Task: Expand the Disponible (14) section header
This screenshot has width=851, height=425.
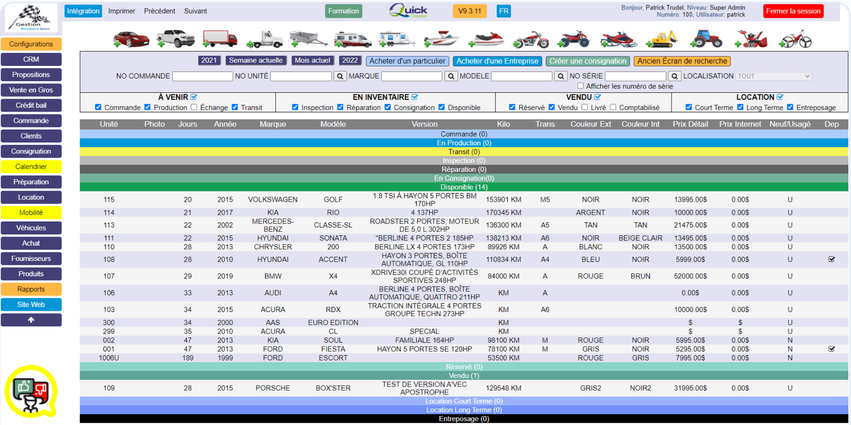Action: tap(464, 187)
